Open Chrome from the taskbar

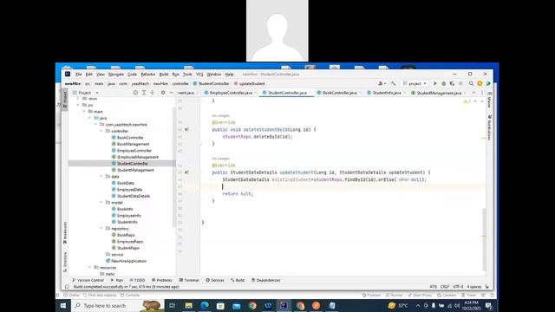(x=252, y=305)
